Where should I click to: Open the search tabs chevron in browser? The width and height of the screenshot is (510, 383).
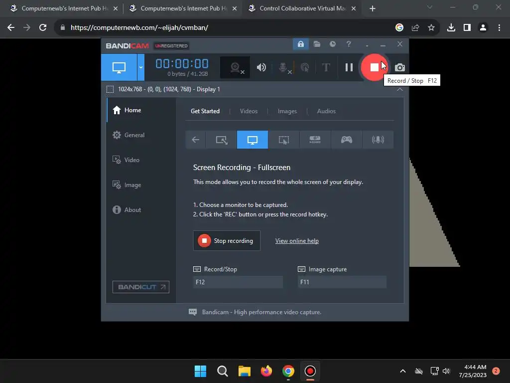[430, 7]
